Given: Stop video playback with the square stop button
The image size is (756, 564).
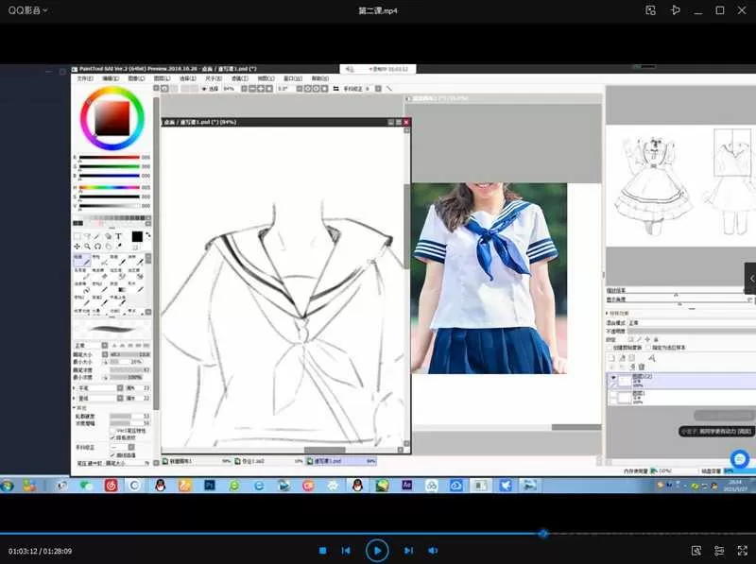Looking at the screenshot, I should pos(322,550).
